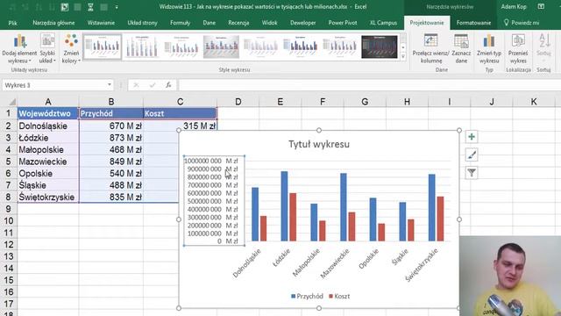The height and width of the screenshot is (316, 561).
Task: Click the Powiedz mi search box
Action: click(522, 23)
